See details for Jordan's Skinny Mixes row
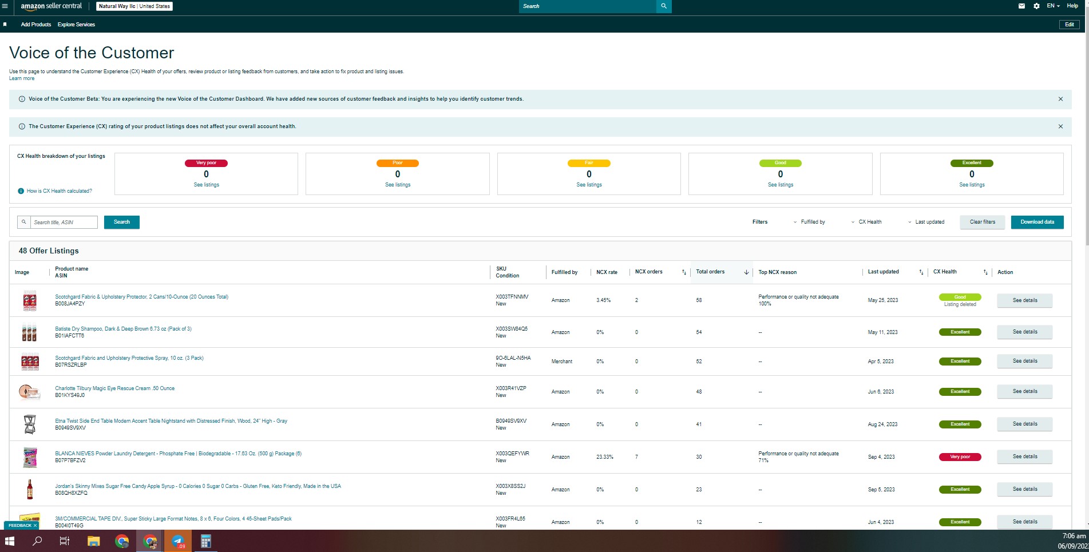The height and width of the screenshot is (552, 1089). [x=1025, y=489]
